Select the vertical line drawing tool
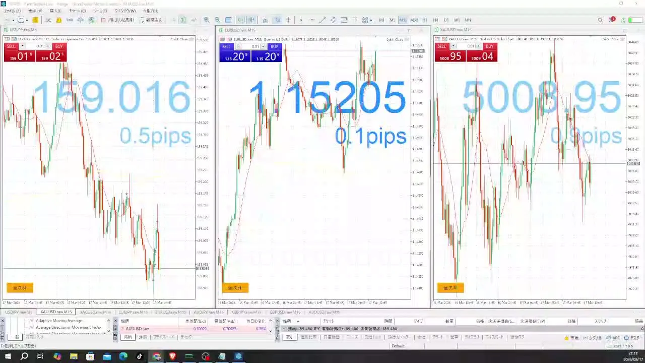Viewport: 645px width, 363px height. [x=301, y=20]
